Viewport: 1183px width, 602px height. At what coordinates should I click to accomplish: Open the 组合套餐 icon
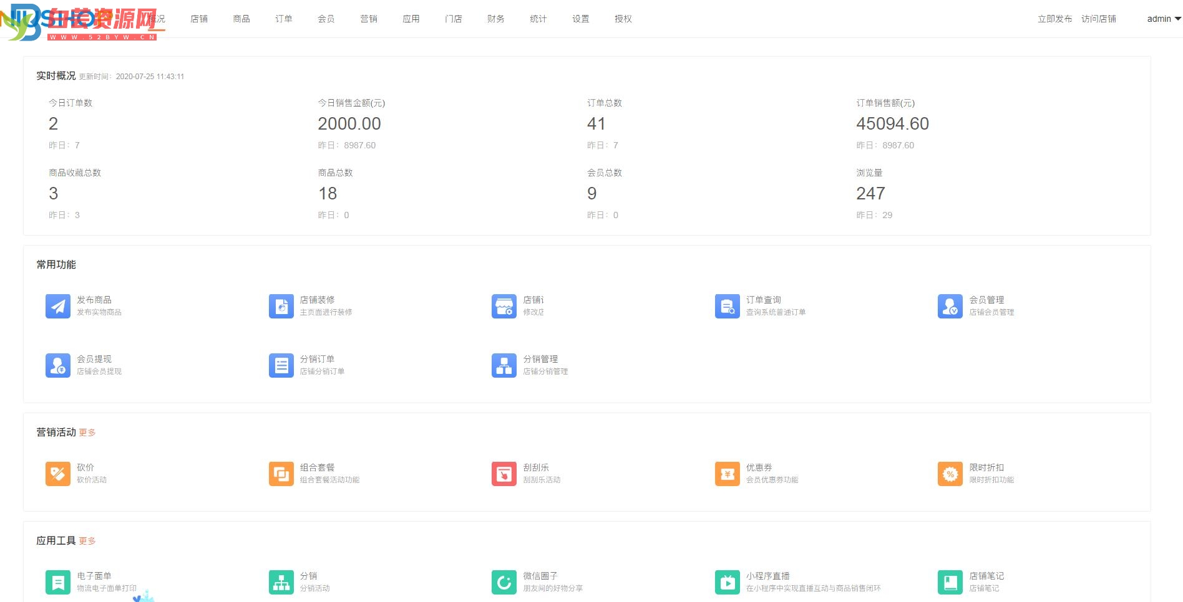[x=281, y=474]
